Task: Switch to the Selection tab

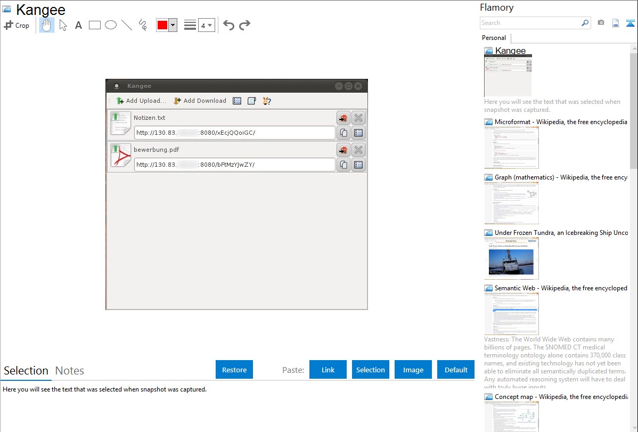Action: coord(26,371)
